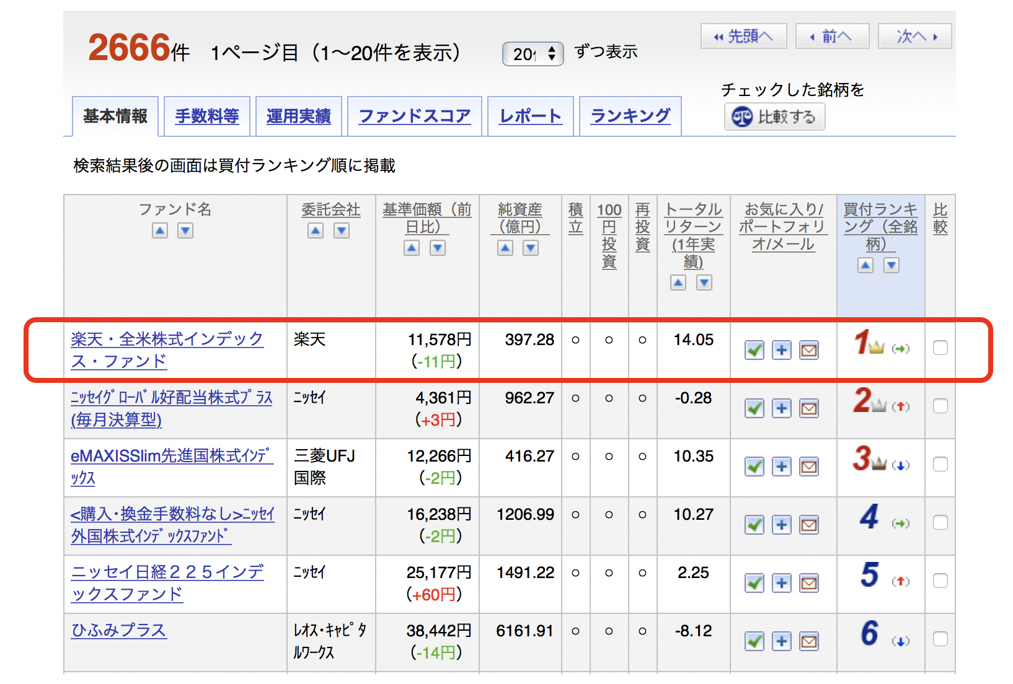Viewport: 1013px width, 684px height.
Task: Sort 基準価額 column descending
Action: click(438, 248)
